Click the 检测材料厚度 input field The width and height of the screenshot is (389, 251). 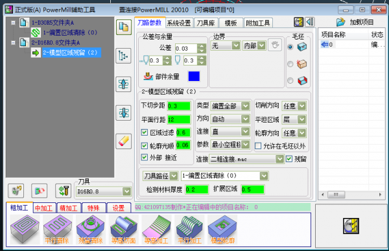(196, 189)
